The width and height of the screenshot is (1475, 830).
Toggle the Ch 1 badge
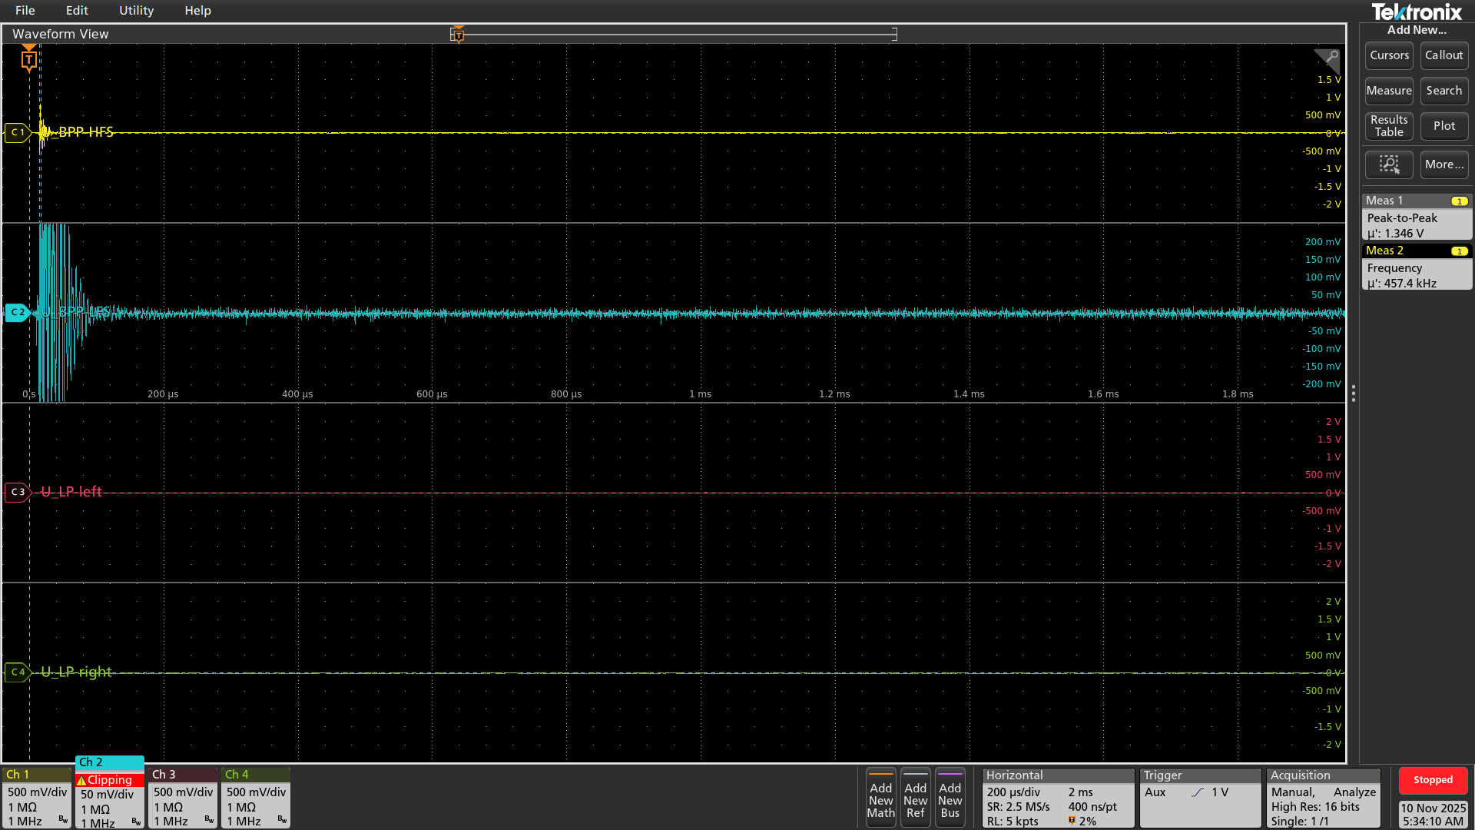click(36, 798)
